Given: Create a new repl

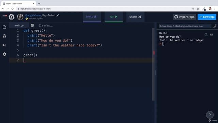Looking at the screenshot, I should [x=207, y=17].
